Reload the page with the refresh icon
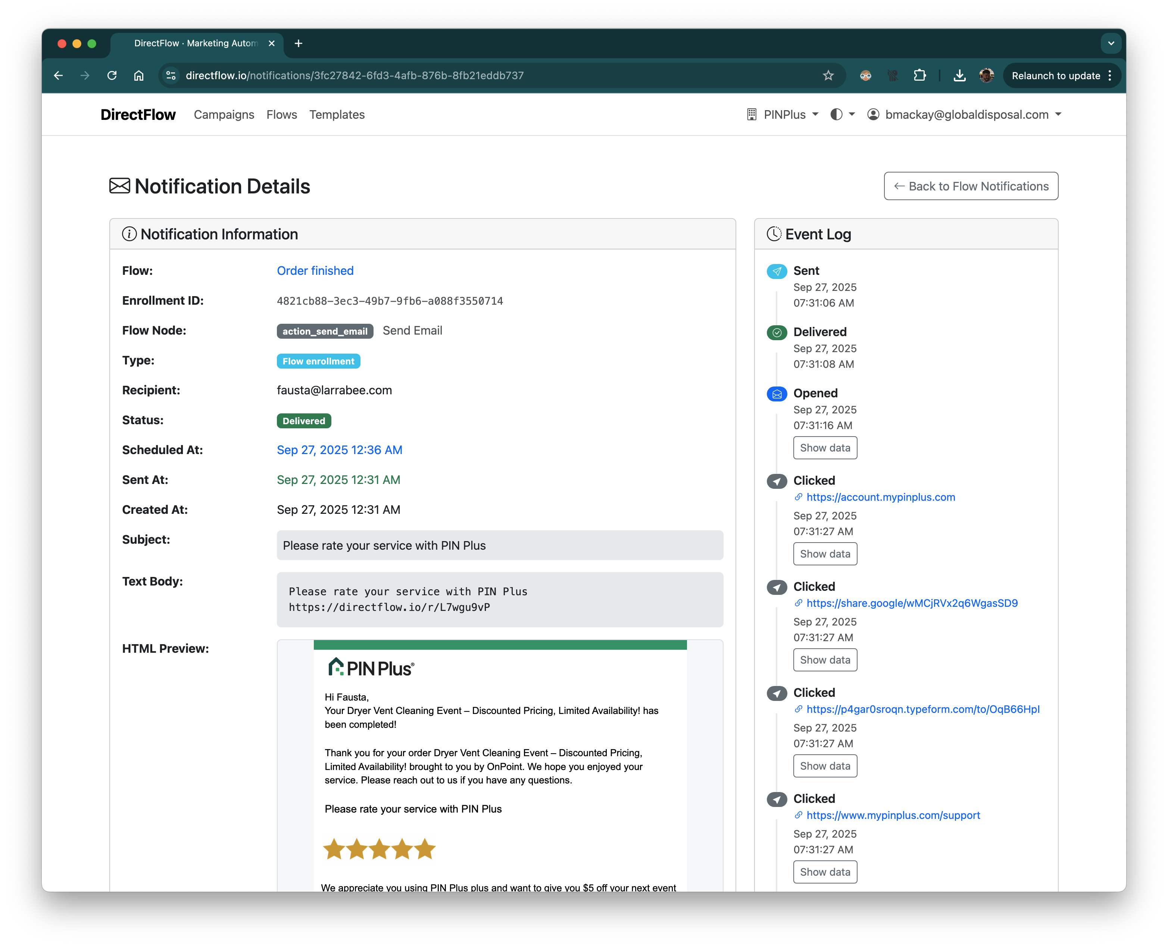This screenshot has height=947, width=1168. pos(112,76)
